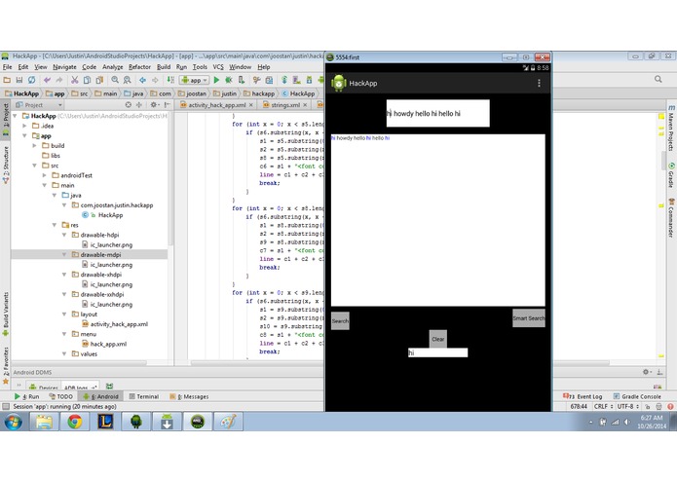The height and width of the screenshot is (481, 677).
Task: Click the Collapse All icon in Project panel
Action: pos(139,105)
